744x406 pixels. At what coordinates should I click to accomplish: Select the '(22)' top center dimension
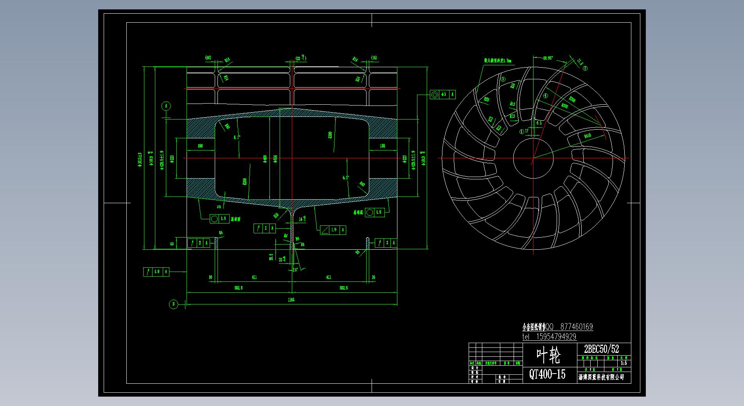[301, 58]
